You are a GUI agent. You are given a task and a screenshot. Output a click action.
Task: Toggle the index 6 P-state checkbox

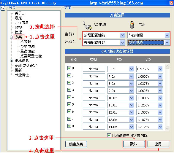[x=69, y=111]
